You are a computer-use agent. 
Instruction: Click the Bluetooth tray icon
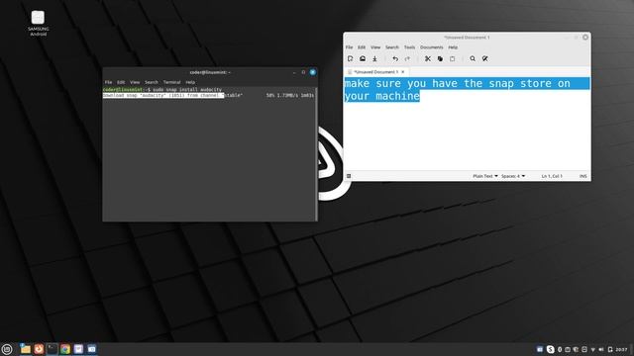(560, 349)
